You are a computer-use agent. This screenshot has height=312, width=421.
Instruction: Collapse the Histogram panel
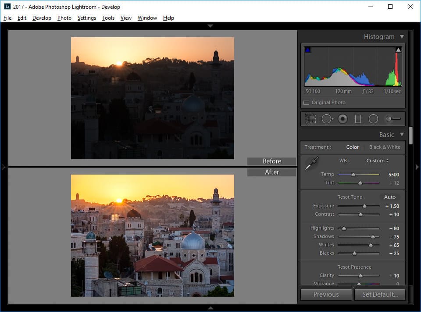point(402,37)
